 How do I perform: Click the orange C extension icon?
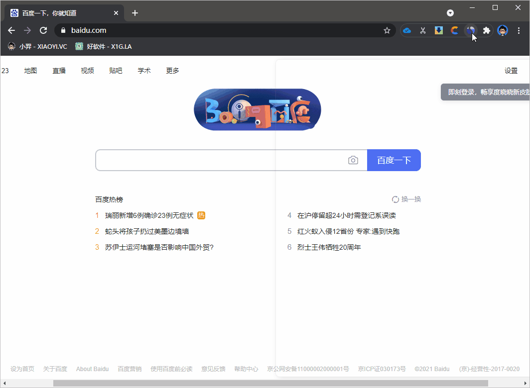pos(455,30)
